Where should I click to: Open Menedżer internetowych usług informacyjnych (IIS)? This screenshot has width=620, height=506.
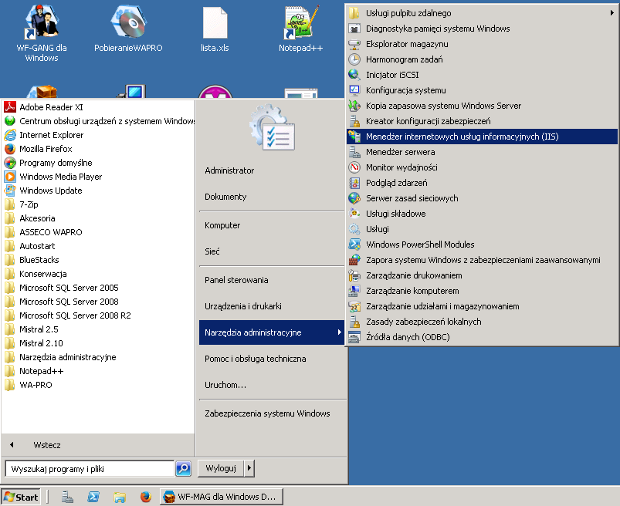482,137
